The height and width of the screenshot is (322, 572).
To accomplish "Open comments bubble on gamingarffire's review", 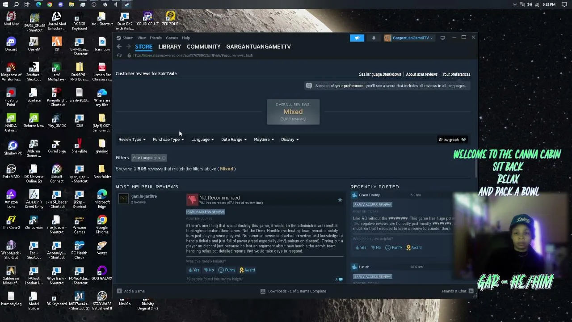I will click(x=339, y=280).
